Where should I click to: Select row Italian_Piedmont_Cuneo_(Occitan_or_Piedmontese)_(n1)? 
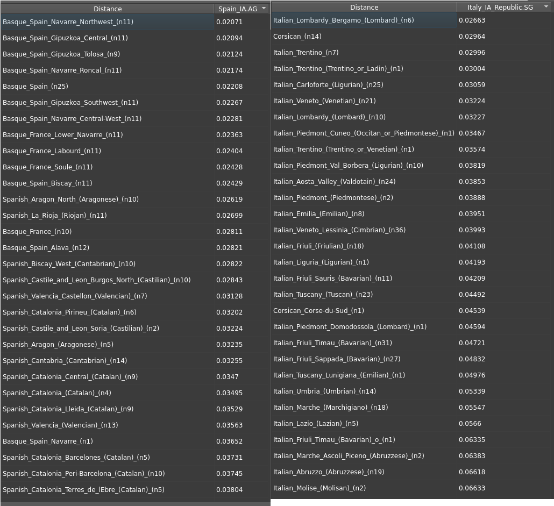point(411,133)
